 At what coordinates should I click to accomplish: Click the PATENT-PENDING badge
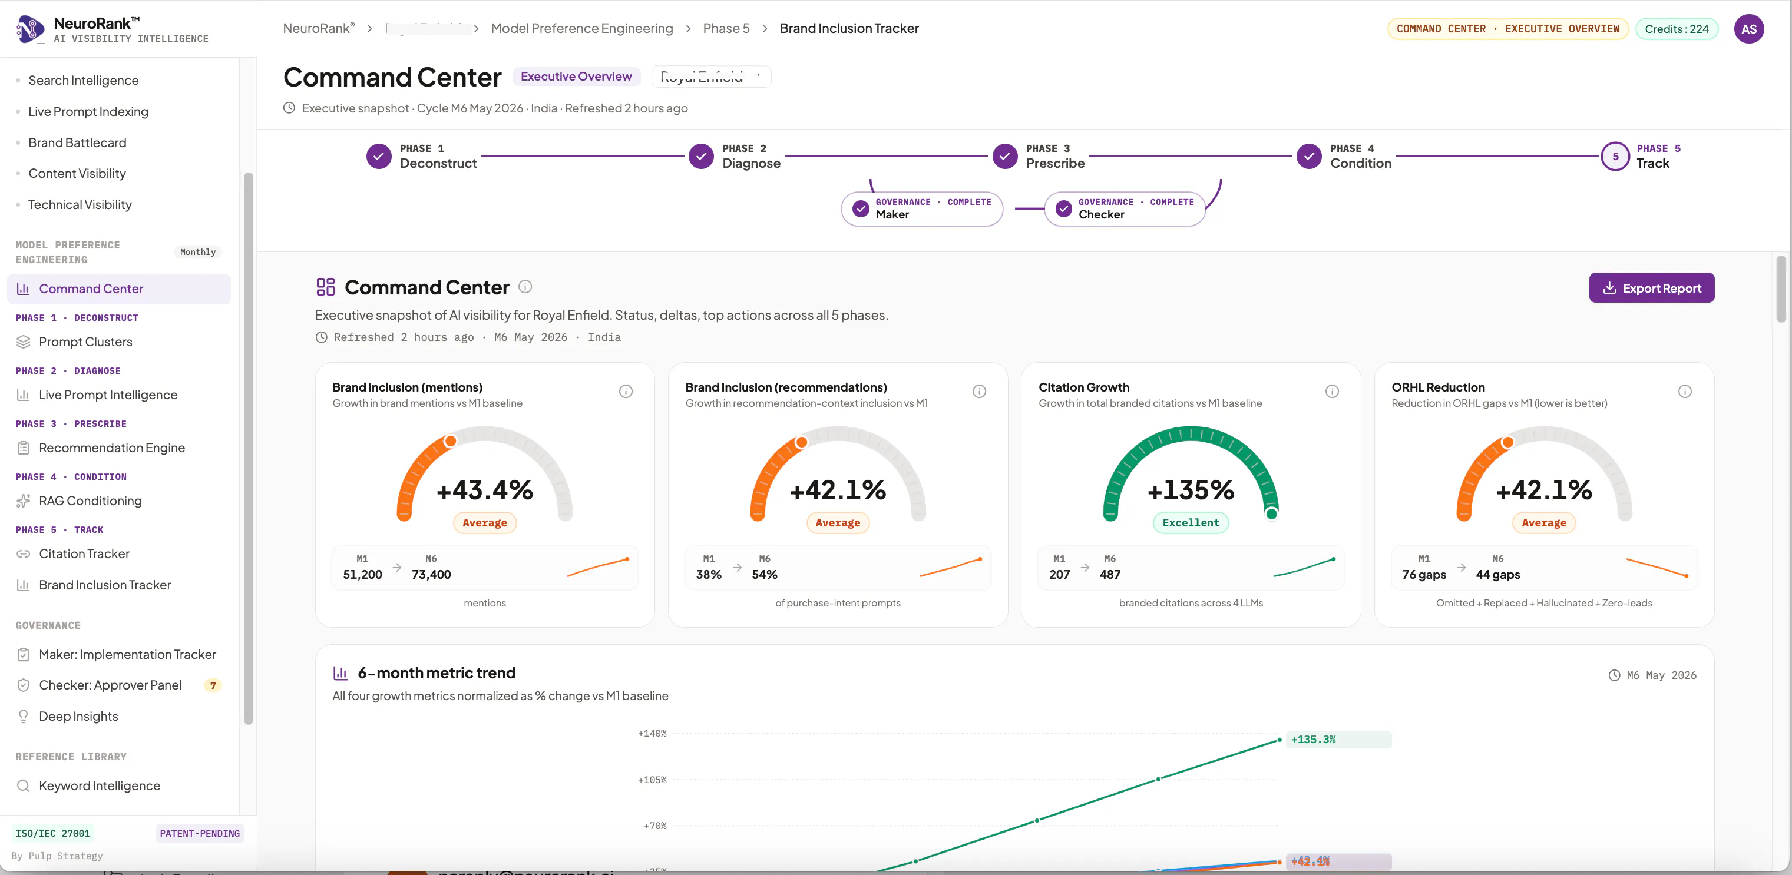tap(200, 833)
